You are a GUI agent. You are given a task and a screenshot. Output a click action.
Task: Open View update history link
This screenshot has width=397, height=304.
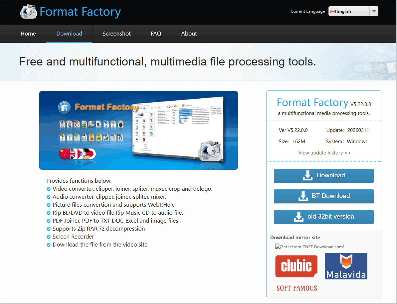click(x=324, y=153)
